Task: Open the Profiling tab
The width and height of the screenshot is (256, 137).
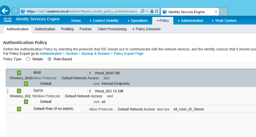Action: pos(67,29)
